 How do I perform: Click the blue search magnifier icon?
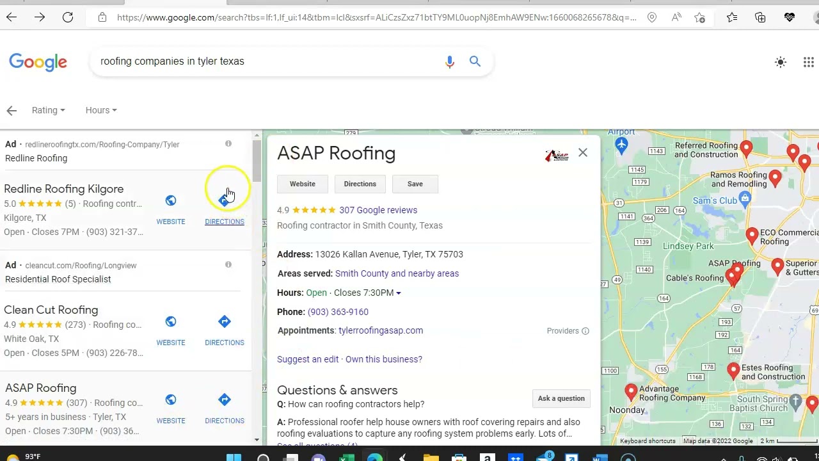coord(475,61)
